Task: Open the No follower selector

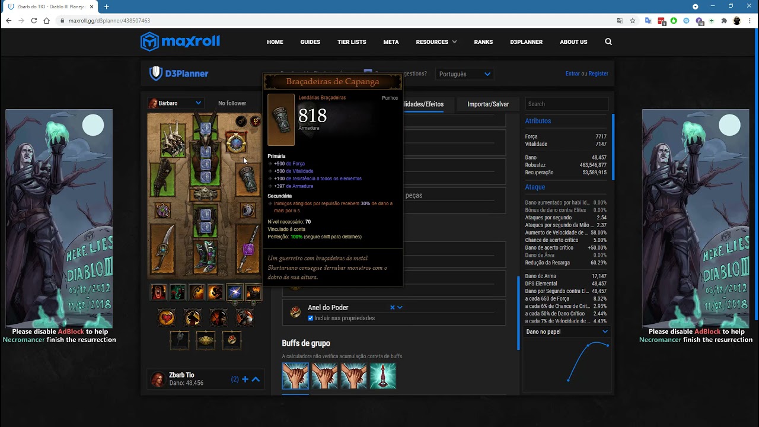Action: coord(232,103)
